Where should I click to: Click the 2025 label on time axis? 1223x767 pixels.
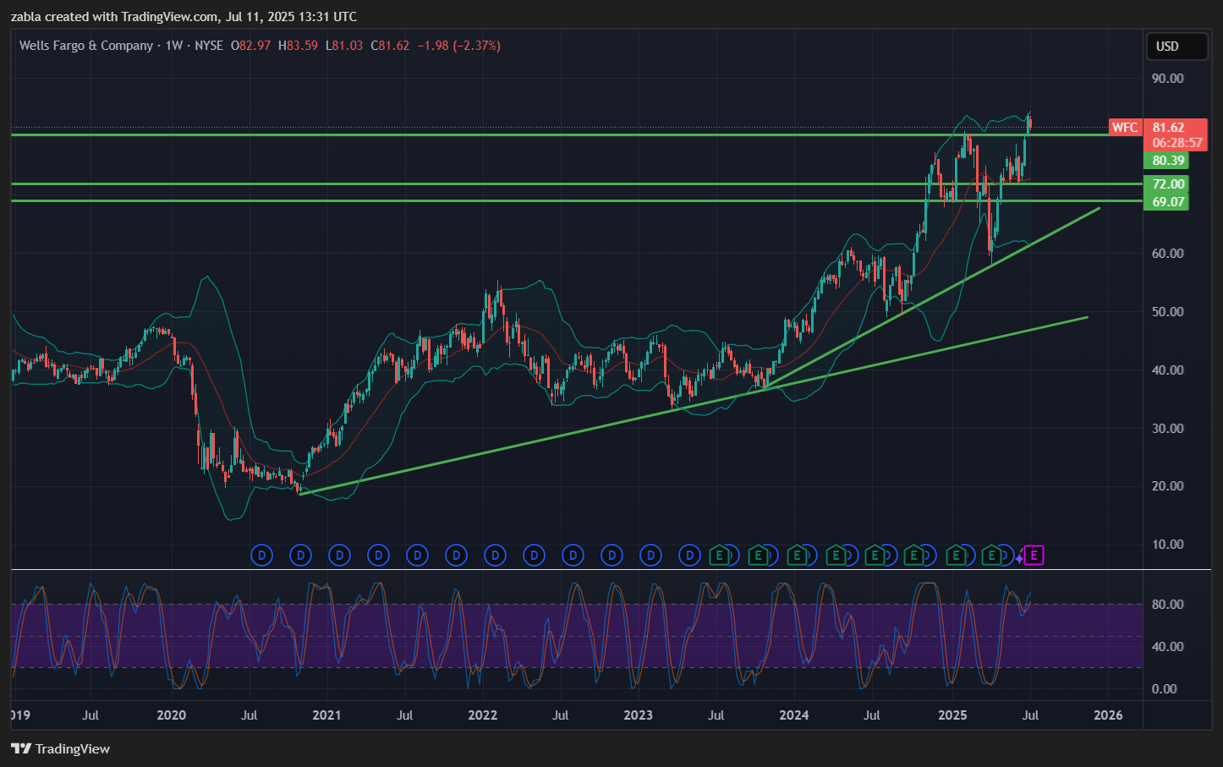952,715
